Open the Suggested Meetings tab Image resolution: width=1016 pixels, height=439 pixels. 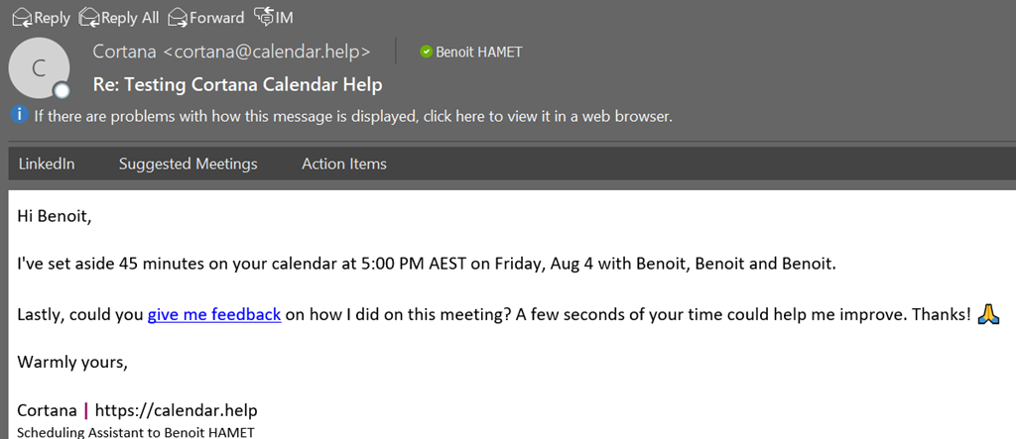pyautogui.click(x=188, y=164)
